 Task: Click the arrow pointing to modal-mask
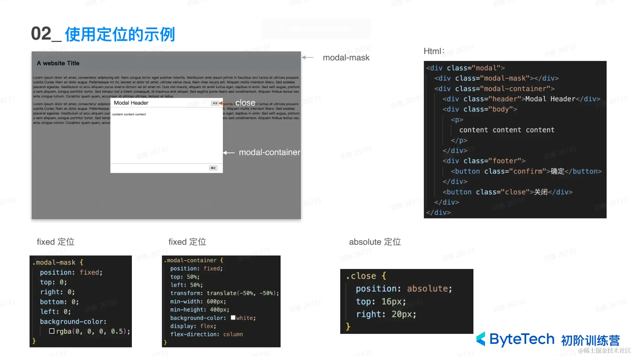click(308, 57)
